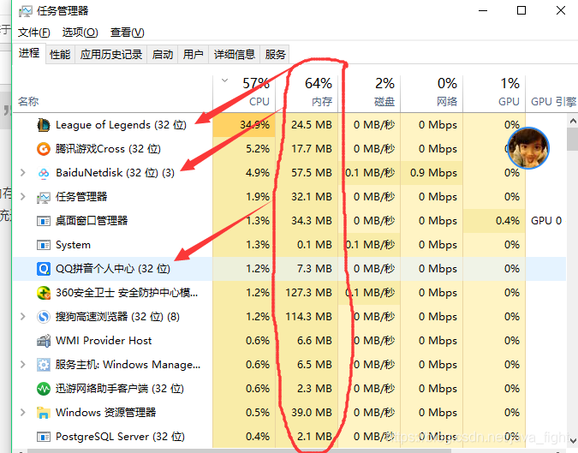
Task: Sort by the GPU 引擎 column header
Action: (x=551, y=93)
